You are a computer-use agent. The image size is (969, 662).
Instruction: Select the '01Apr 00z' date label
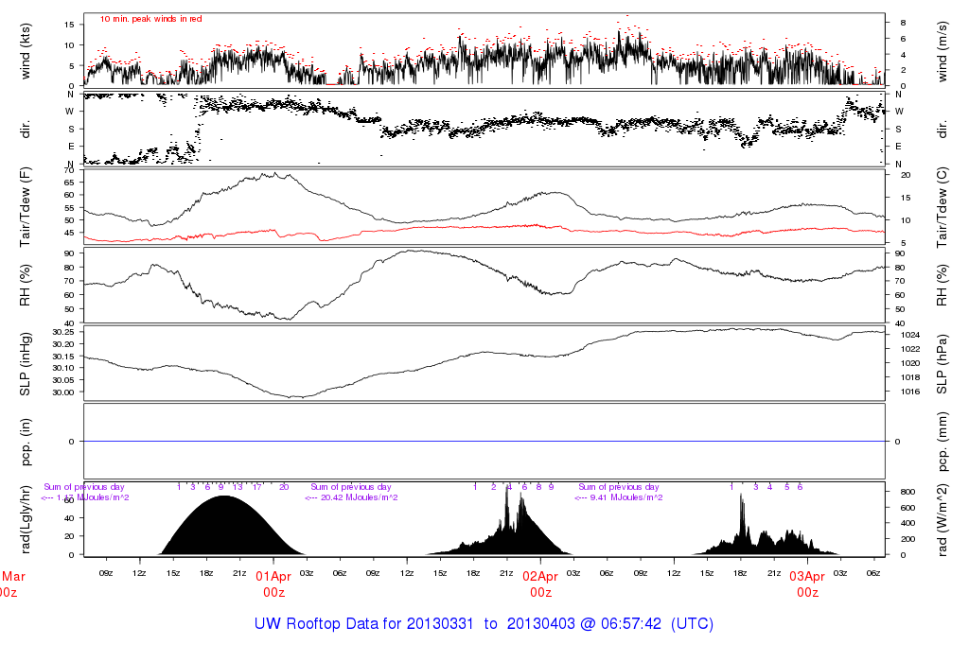point(273,584)
